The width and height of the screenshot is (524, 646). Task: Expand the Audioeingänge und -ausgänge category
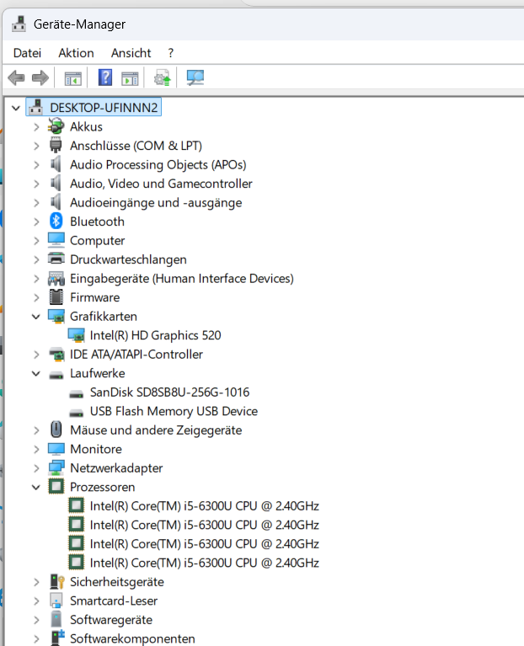pyautogui.click(x=36, y=202)
